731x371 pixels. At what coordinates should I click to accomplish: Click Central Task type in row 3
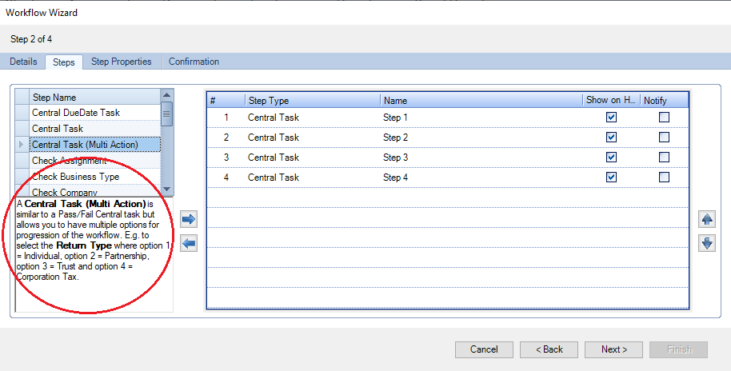313,158
